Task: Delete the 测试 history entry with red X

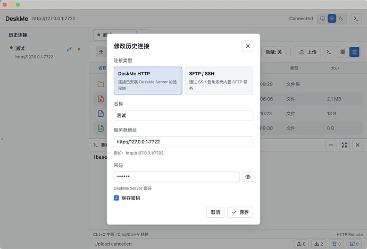Action: pyautogui.click(x=79, y=49)
